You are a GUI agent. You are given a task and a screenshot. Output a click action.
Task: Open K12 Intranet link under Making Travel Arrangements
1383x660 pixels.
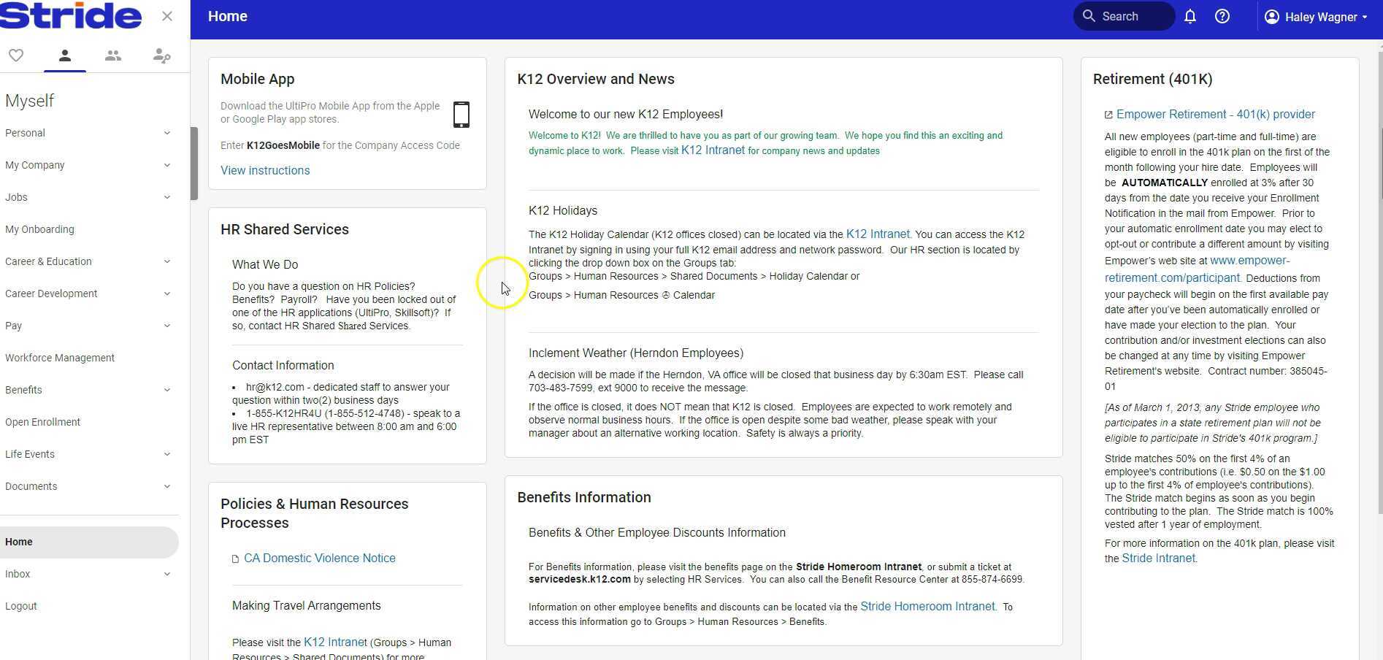335,642
